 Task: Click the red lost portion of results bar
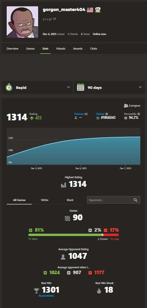111,235
